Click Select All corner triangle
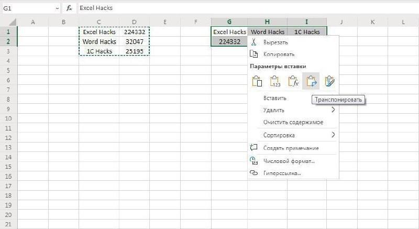 12,22
